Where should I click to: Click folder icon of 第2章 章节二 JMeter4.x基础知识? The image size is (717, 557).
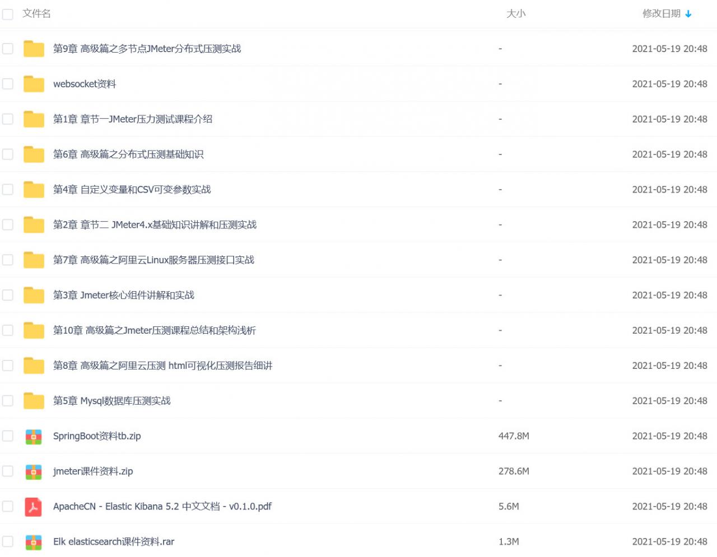(34, 225)
